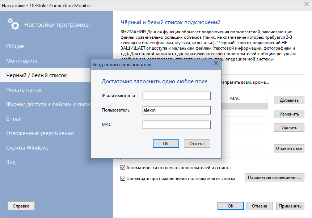This screenshot has width=312, height=218.
Task: Toggle Автоматически отключать пользователей из списка
Action: 123,168
